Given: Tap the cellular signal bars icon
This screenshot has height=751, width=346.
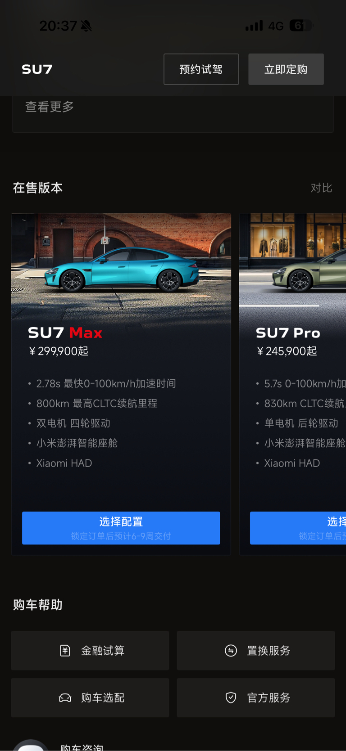Looking at the screenshot, I should [x=254, y=26].
